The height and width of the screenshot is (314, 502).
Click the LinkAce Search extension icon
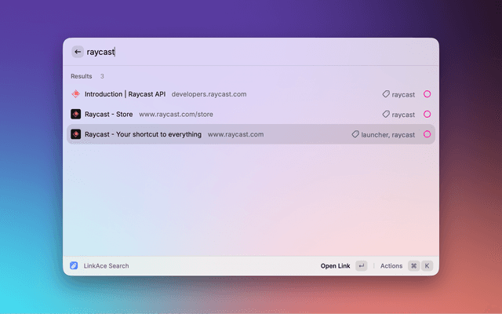pos(74,265)
